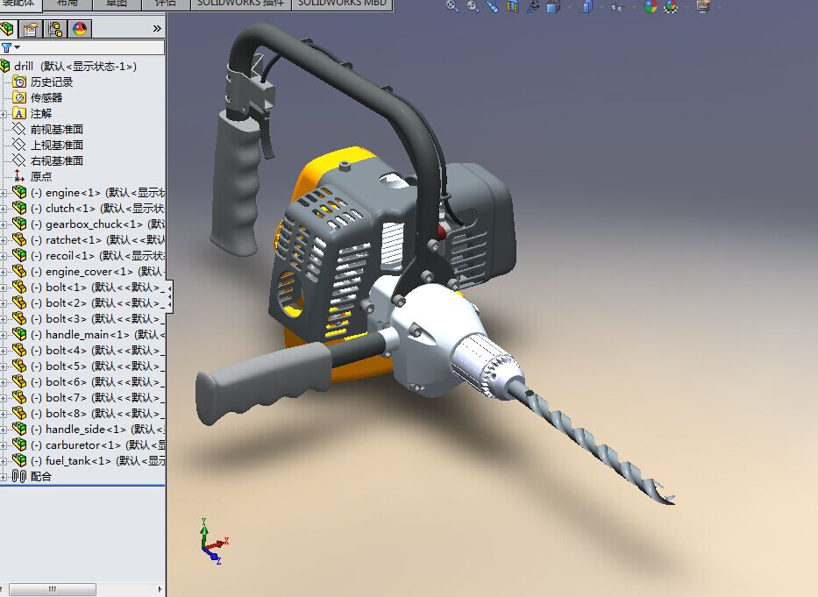This screenshot has height=597, width=818.
Task: Open the DisplayManager panel tab
Action: 80,29
